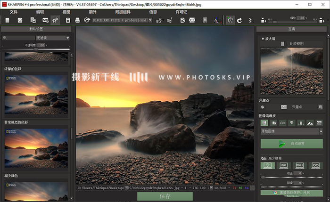Open the 文件 menu

pyautogui.click(x=14, y=12)
